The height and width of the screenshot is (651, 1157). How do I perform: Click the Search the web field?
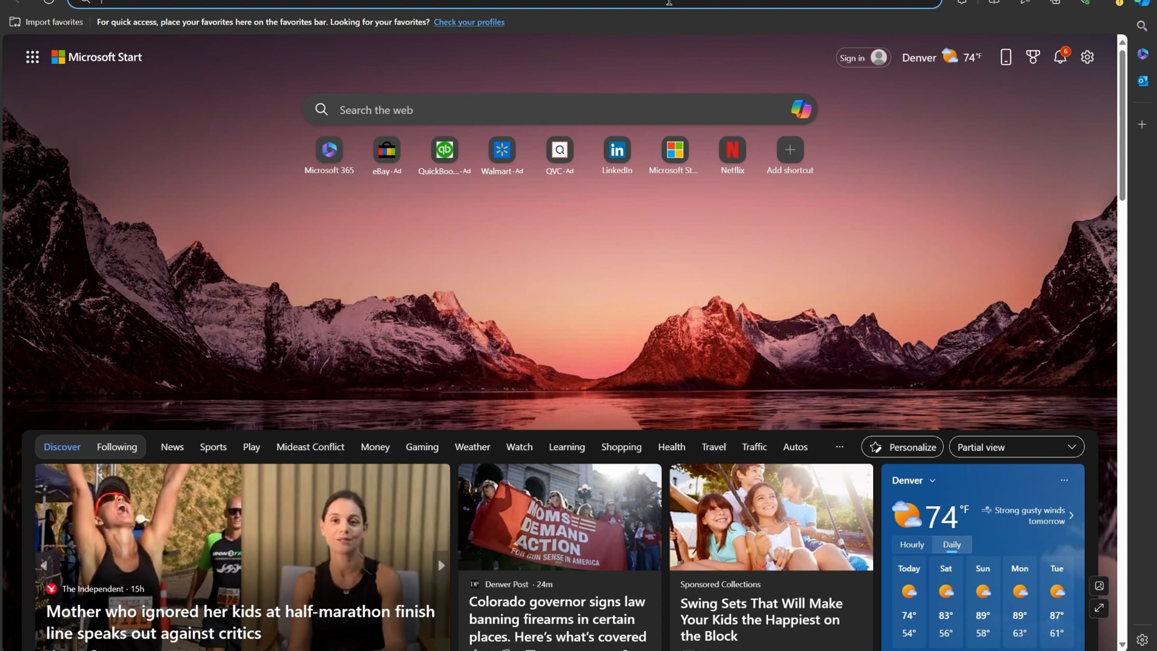click(x=550, y=110)
